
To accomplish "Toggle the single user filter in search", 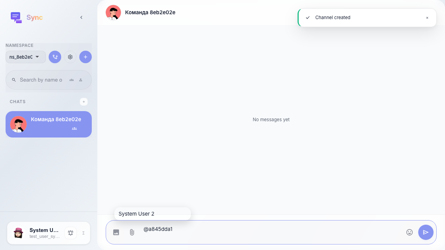I will (x=81, y=80).
